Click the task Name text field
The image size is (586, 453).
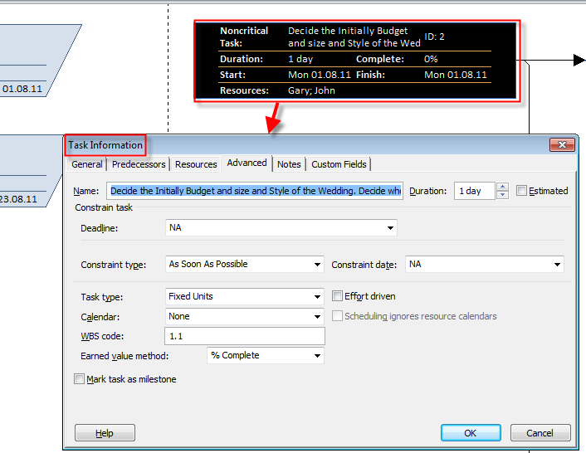click(x=255, y=191)
